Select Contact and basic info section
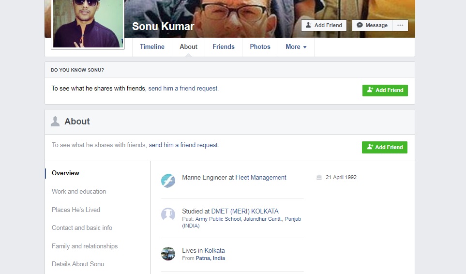466x274 pixels. click(x=82, y=228)
